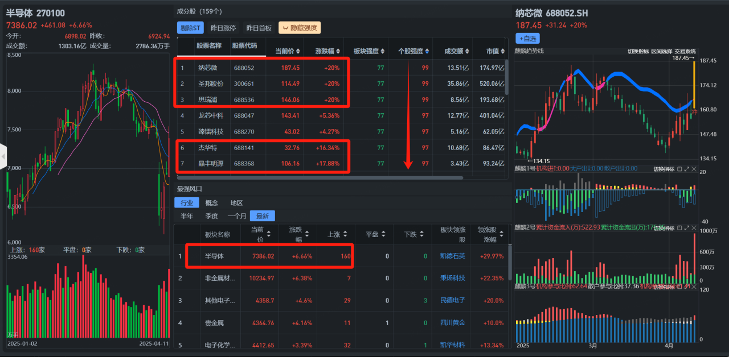Switch to the 行业 tab

click(187, 203)
